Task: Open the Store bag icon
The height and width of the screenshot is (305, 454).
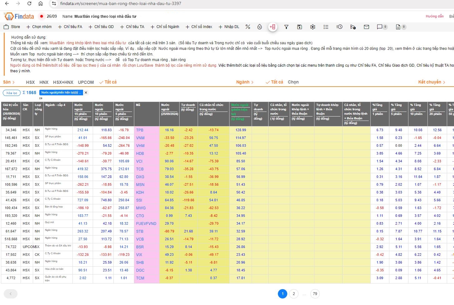Action: (x=6, y=27)
